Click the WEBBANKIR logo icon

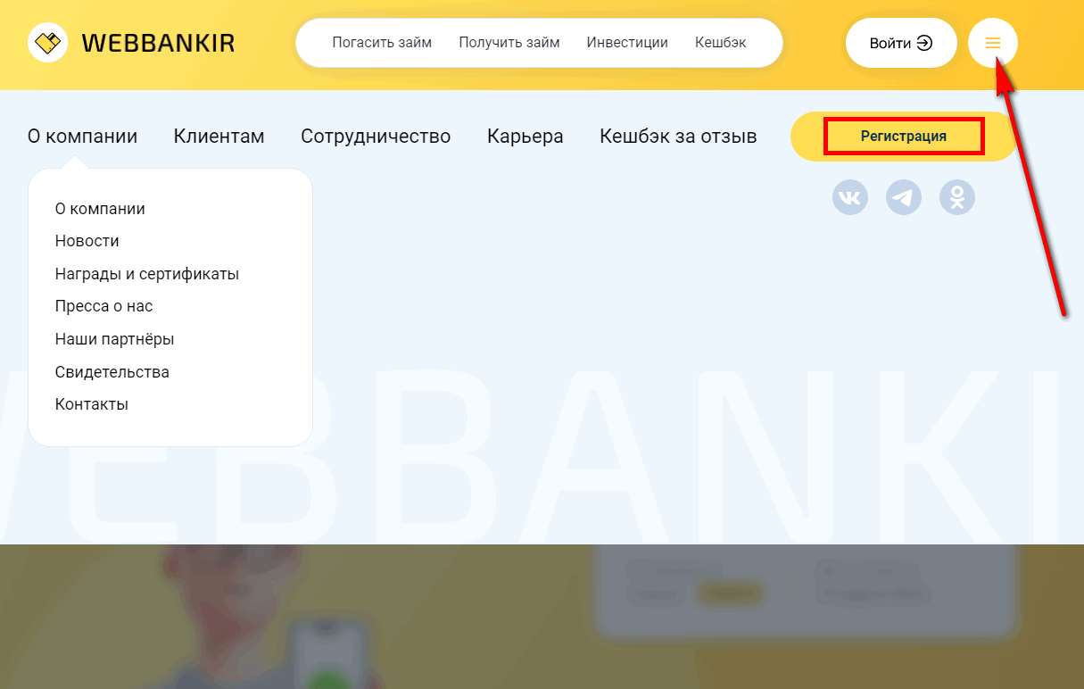coord(48,42)
